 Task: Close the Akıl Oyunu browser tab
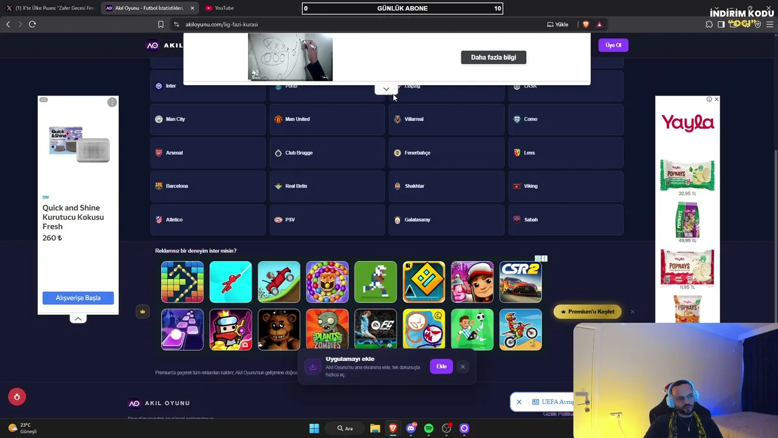(x=192, y=8)
